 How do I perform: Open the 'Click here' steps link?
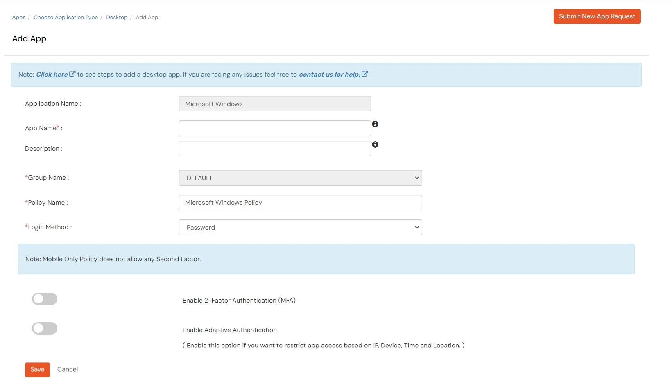pos(56,75)
